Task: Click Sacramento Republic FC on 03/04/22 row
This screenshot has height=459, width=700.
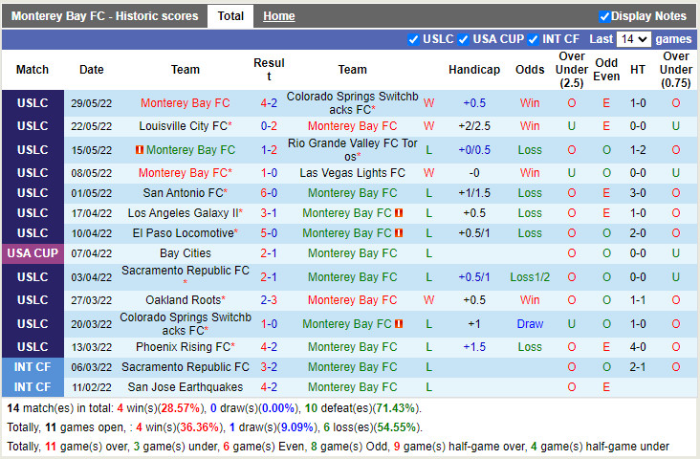Action: point(186,276)
